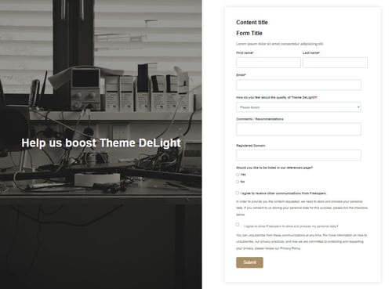Check agree to receive other communications box
This screenshot has width=392, height=289.
point(238,193)
